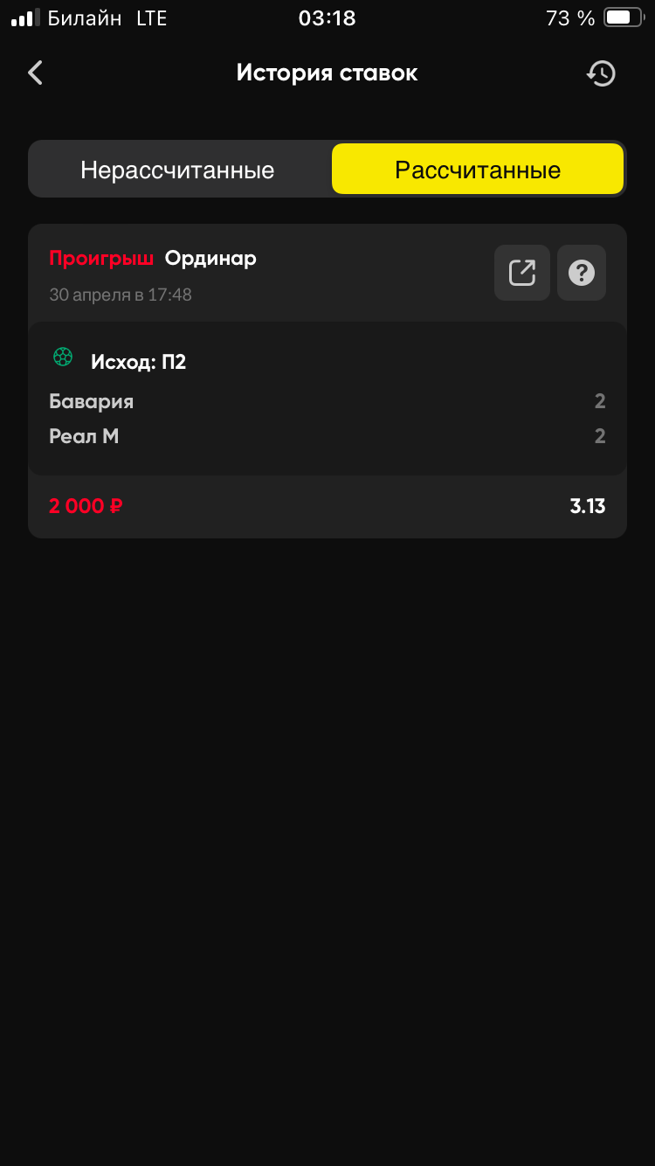Screen dimensions: 655x1166
Task: Share the lost bet via share icon
Action: [x=522, y=273]
